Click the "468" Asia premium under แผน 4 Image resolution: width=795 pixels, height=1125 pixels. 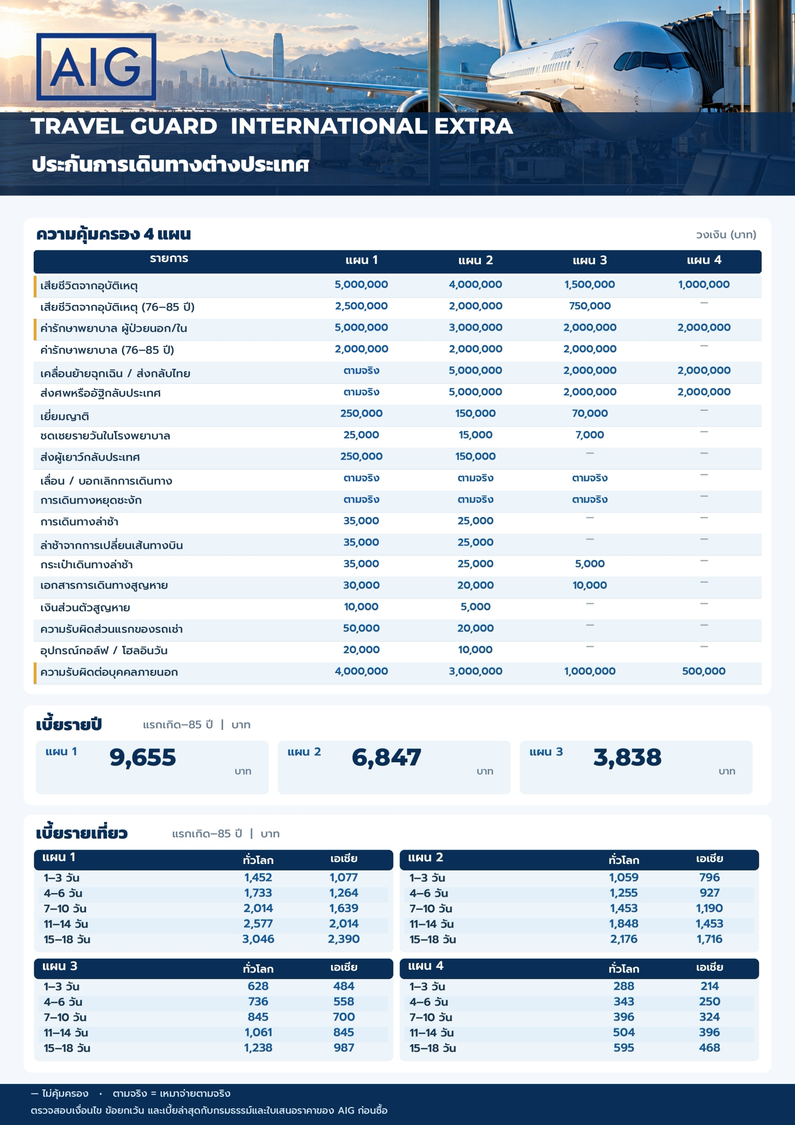tap(709, 1048)
